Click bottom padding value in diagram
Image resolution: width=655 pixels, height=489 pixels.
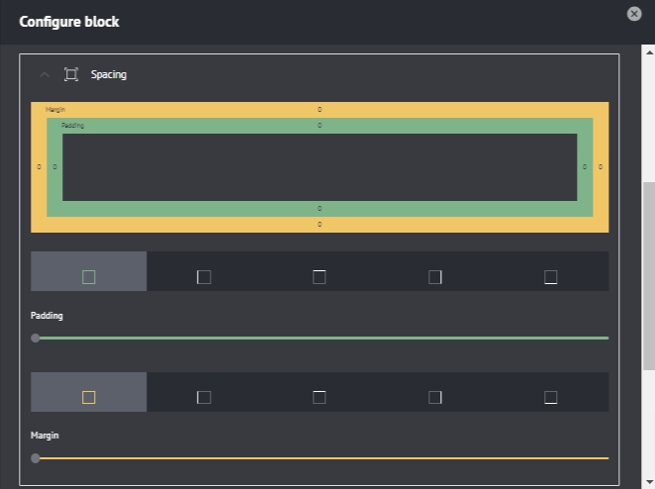point(320,209)
